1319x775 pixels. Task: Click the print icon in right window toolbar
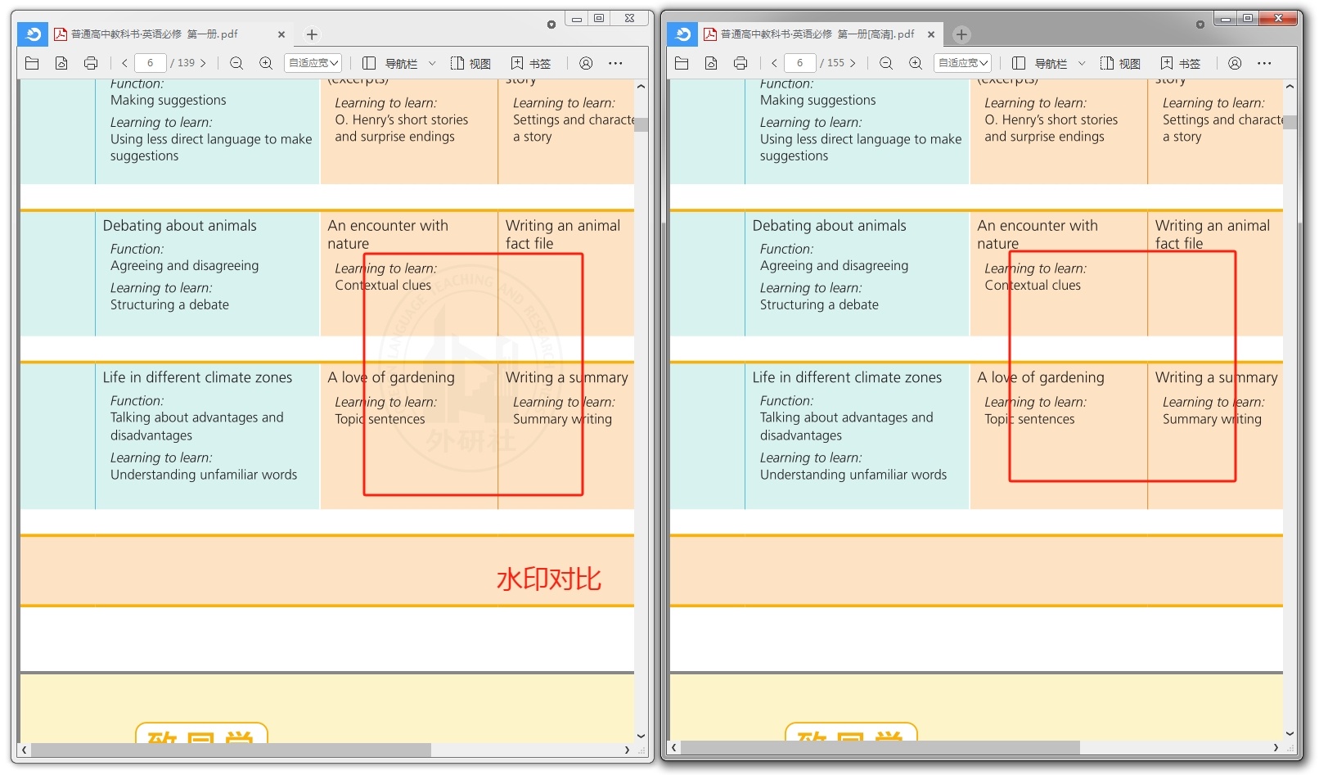[x=741, y=63]
